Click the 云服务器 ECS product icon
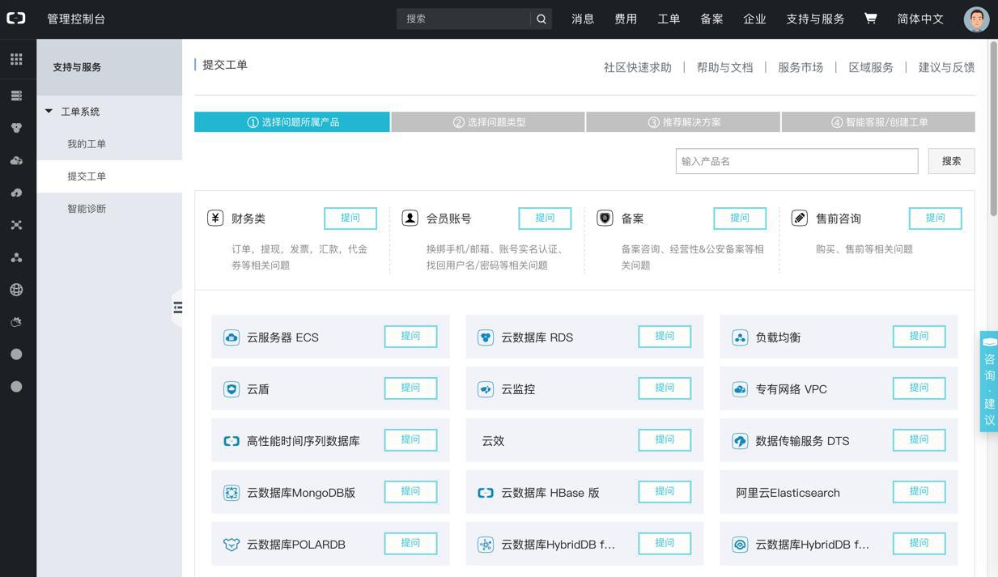This screenshot has width=998, height=577. (231, 337)
